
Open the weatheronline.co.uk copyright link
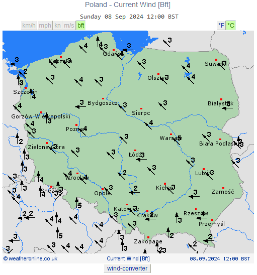coord(31,258)
